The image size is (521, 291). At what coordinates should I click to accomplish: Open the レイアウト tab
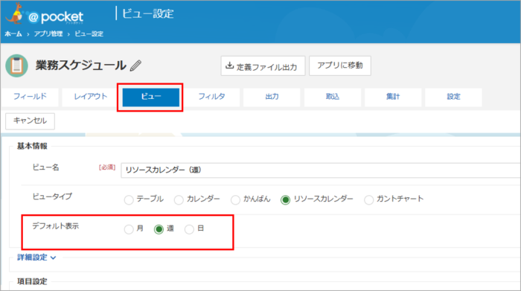pyautogui.click(x=91, y=97)
